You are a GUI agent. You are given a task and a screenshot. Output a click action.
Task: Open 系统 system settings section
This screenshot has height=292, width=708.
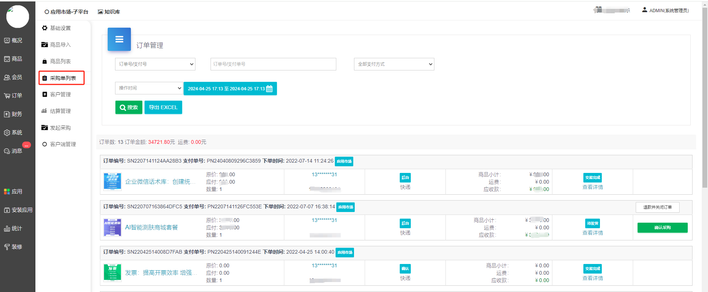13,133
